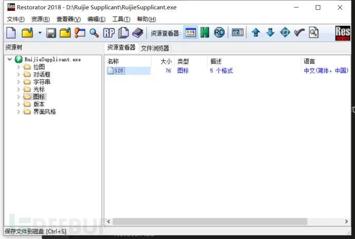Click the scrollbar right arrow

[346, 222]
